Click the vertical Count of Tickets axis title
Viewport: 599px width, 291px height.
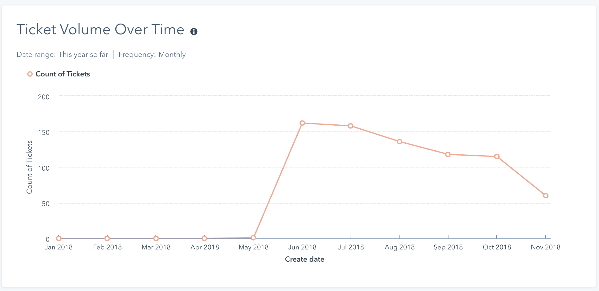point(29,167)
